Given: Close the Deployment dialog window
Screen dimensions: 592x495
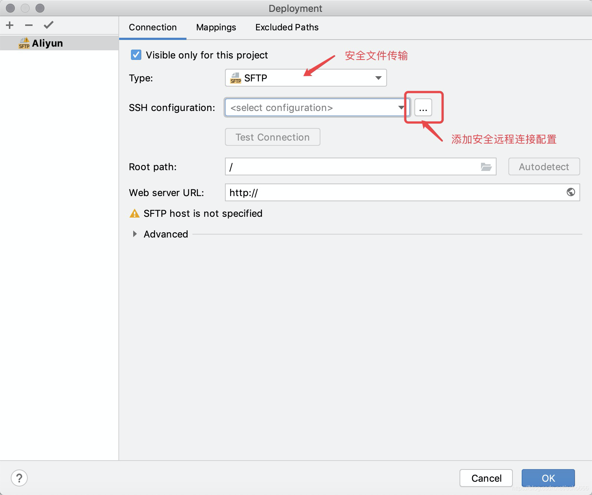Looking at the screenshot, I should click(x=10, y=8).
